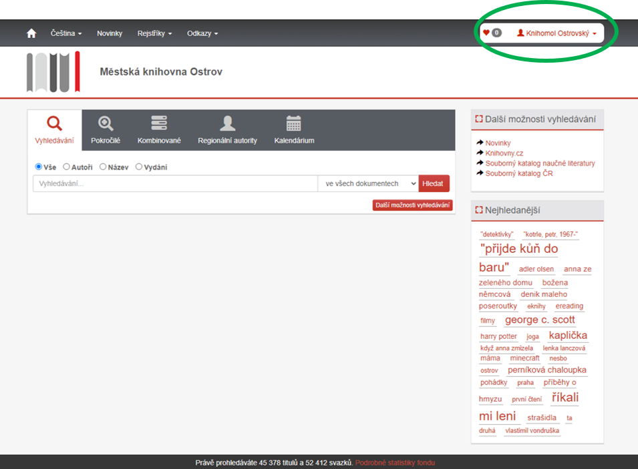Click into the Vyhledávání search field
The width and height of the screenshot is (638, 469).
[175, 183]
